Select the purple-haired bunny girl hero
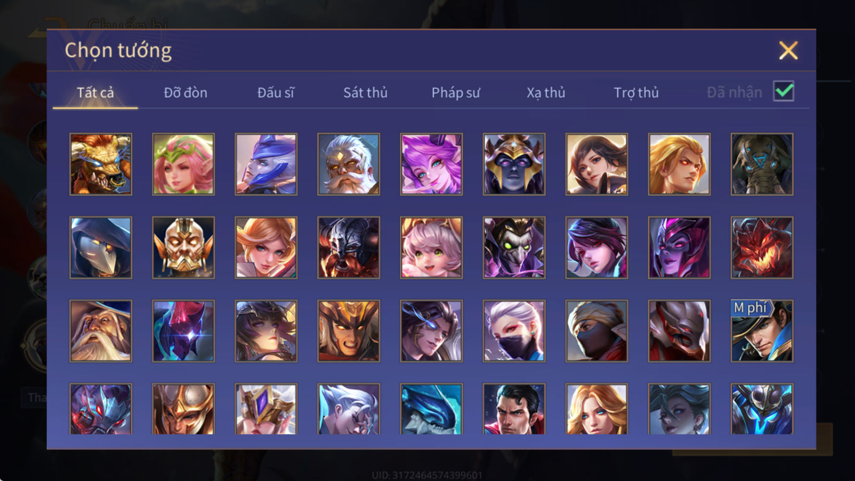 [x=431, y=164]
